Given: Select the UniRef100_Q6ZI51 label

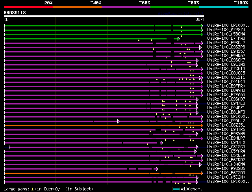Looking at the screenshot, I should (226, 125).
